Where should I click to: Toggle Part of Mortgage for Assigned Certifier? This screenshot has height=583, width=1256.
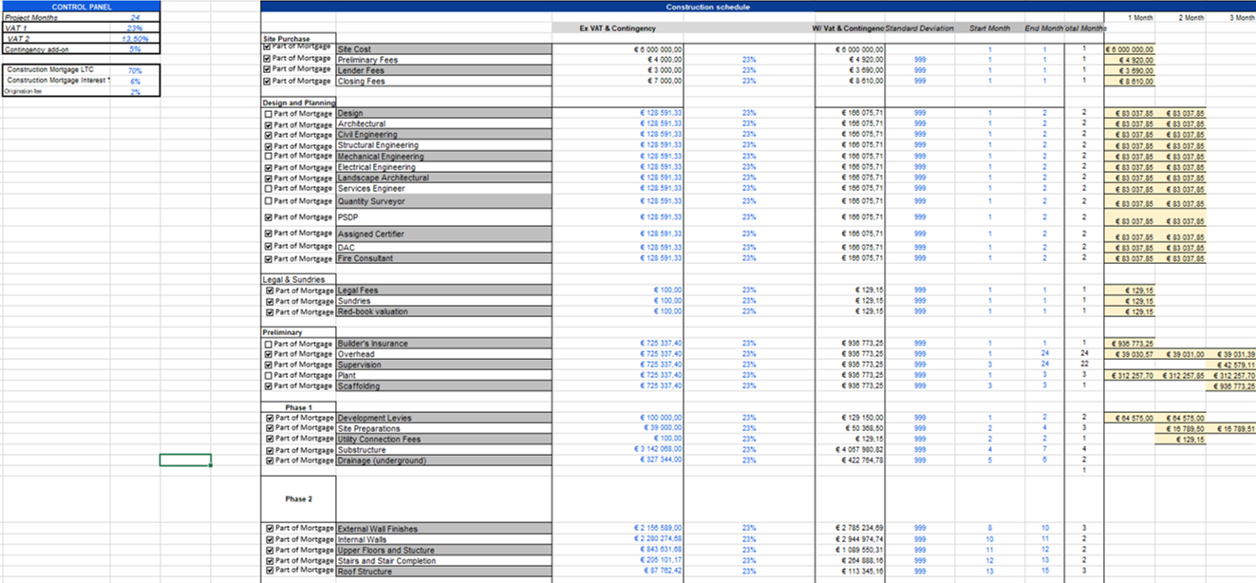(x=269, y=234)
